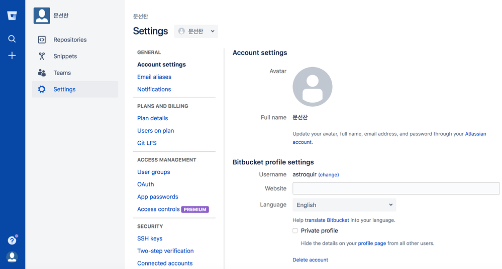Screen dimensions: 502x269
Task: Expand the 문선찬 account switcher dropdown
Action: pyautogui.click(x=196, y=31)
